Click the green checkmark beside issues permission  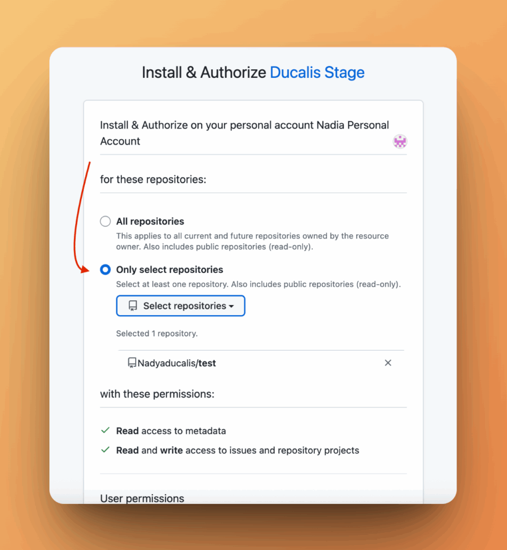click(x=105, y=450)
